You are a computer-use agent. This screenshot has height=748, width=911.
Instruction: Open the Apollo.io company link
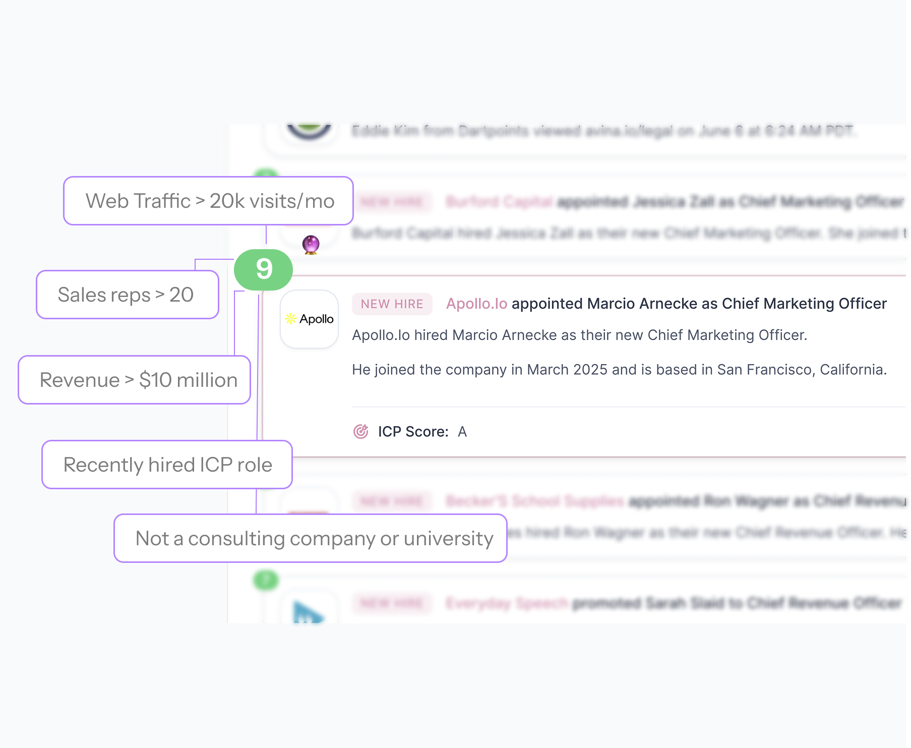(x=476, y=304)
